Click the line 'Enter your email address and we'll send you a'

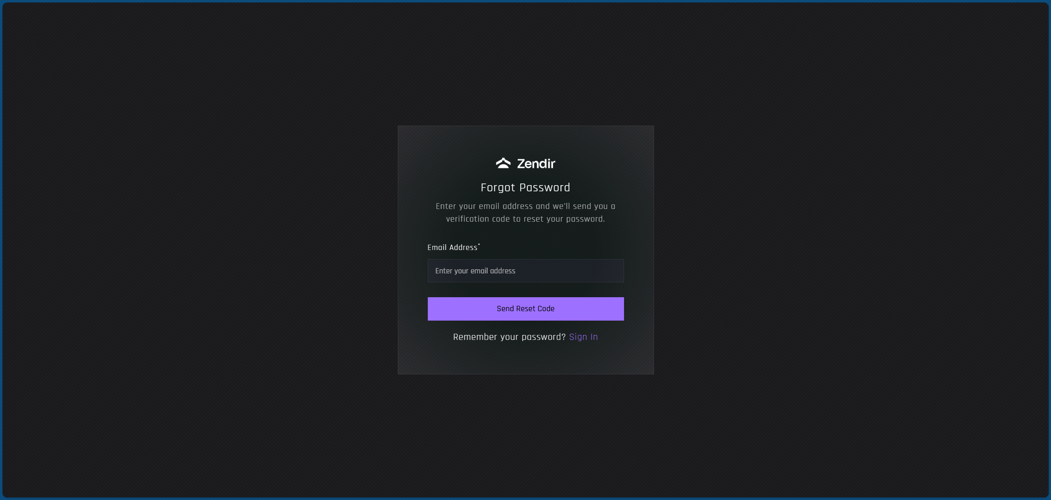pos(525,206)
